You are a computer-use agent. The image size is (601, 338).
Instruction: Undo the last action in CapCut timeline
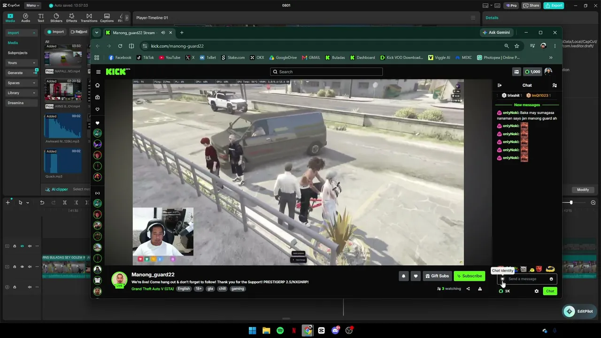(42, 203)
